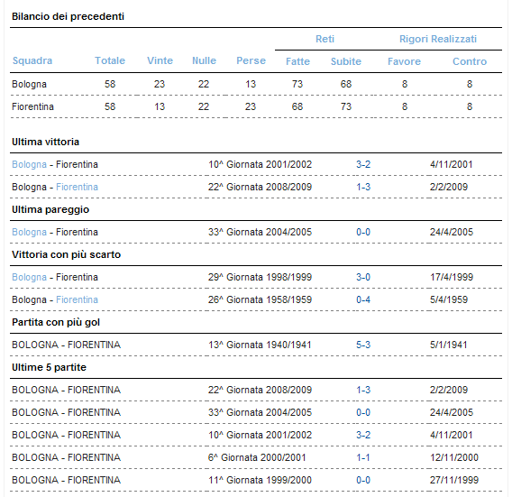Click Bologna's Vinte value 23

pyautogui.click(x=160, y=84)
